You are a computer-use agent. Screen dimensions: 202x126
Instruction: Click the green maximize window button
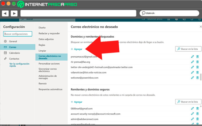[x=14, y=3]
